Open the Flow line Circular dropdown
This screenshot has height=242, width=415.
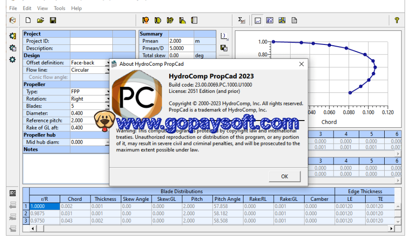(x=108, y=70)
